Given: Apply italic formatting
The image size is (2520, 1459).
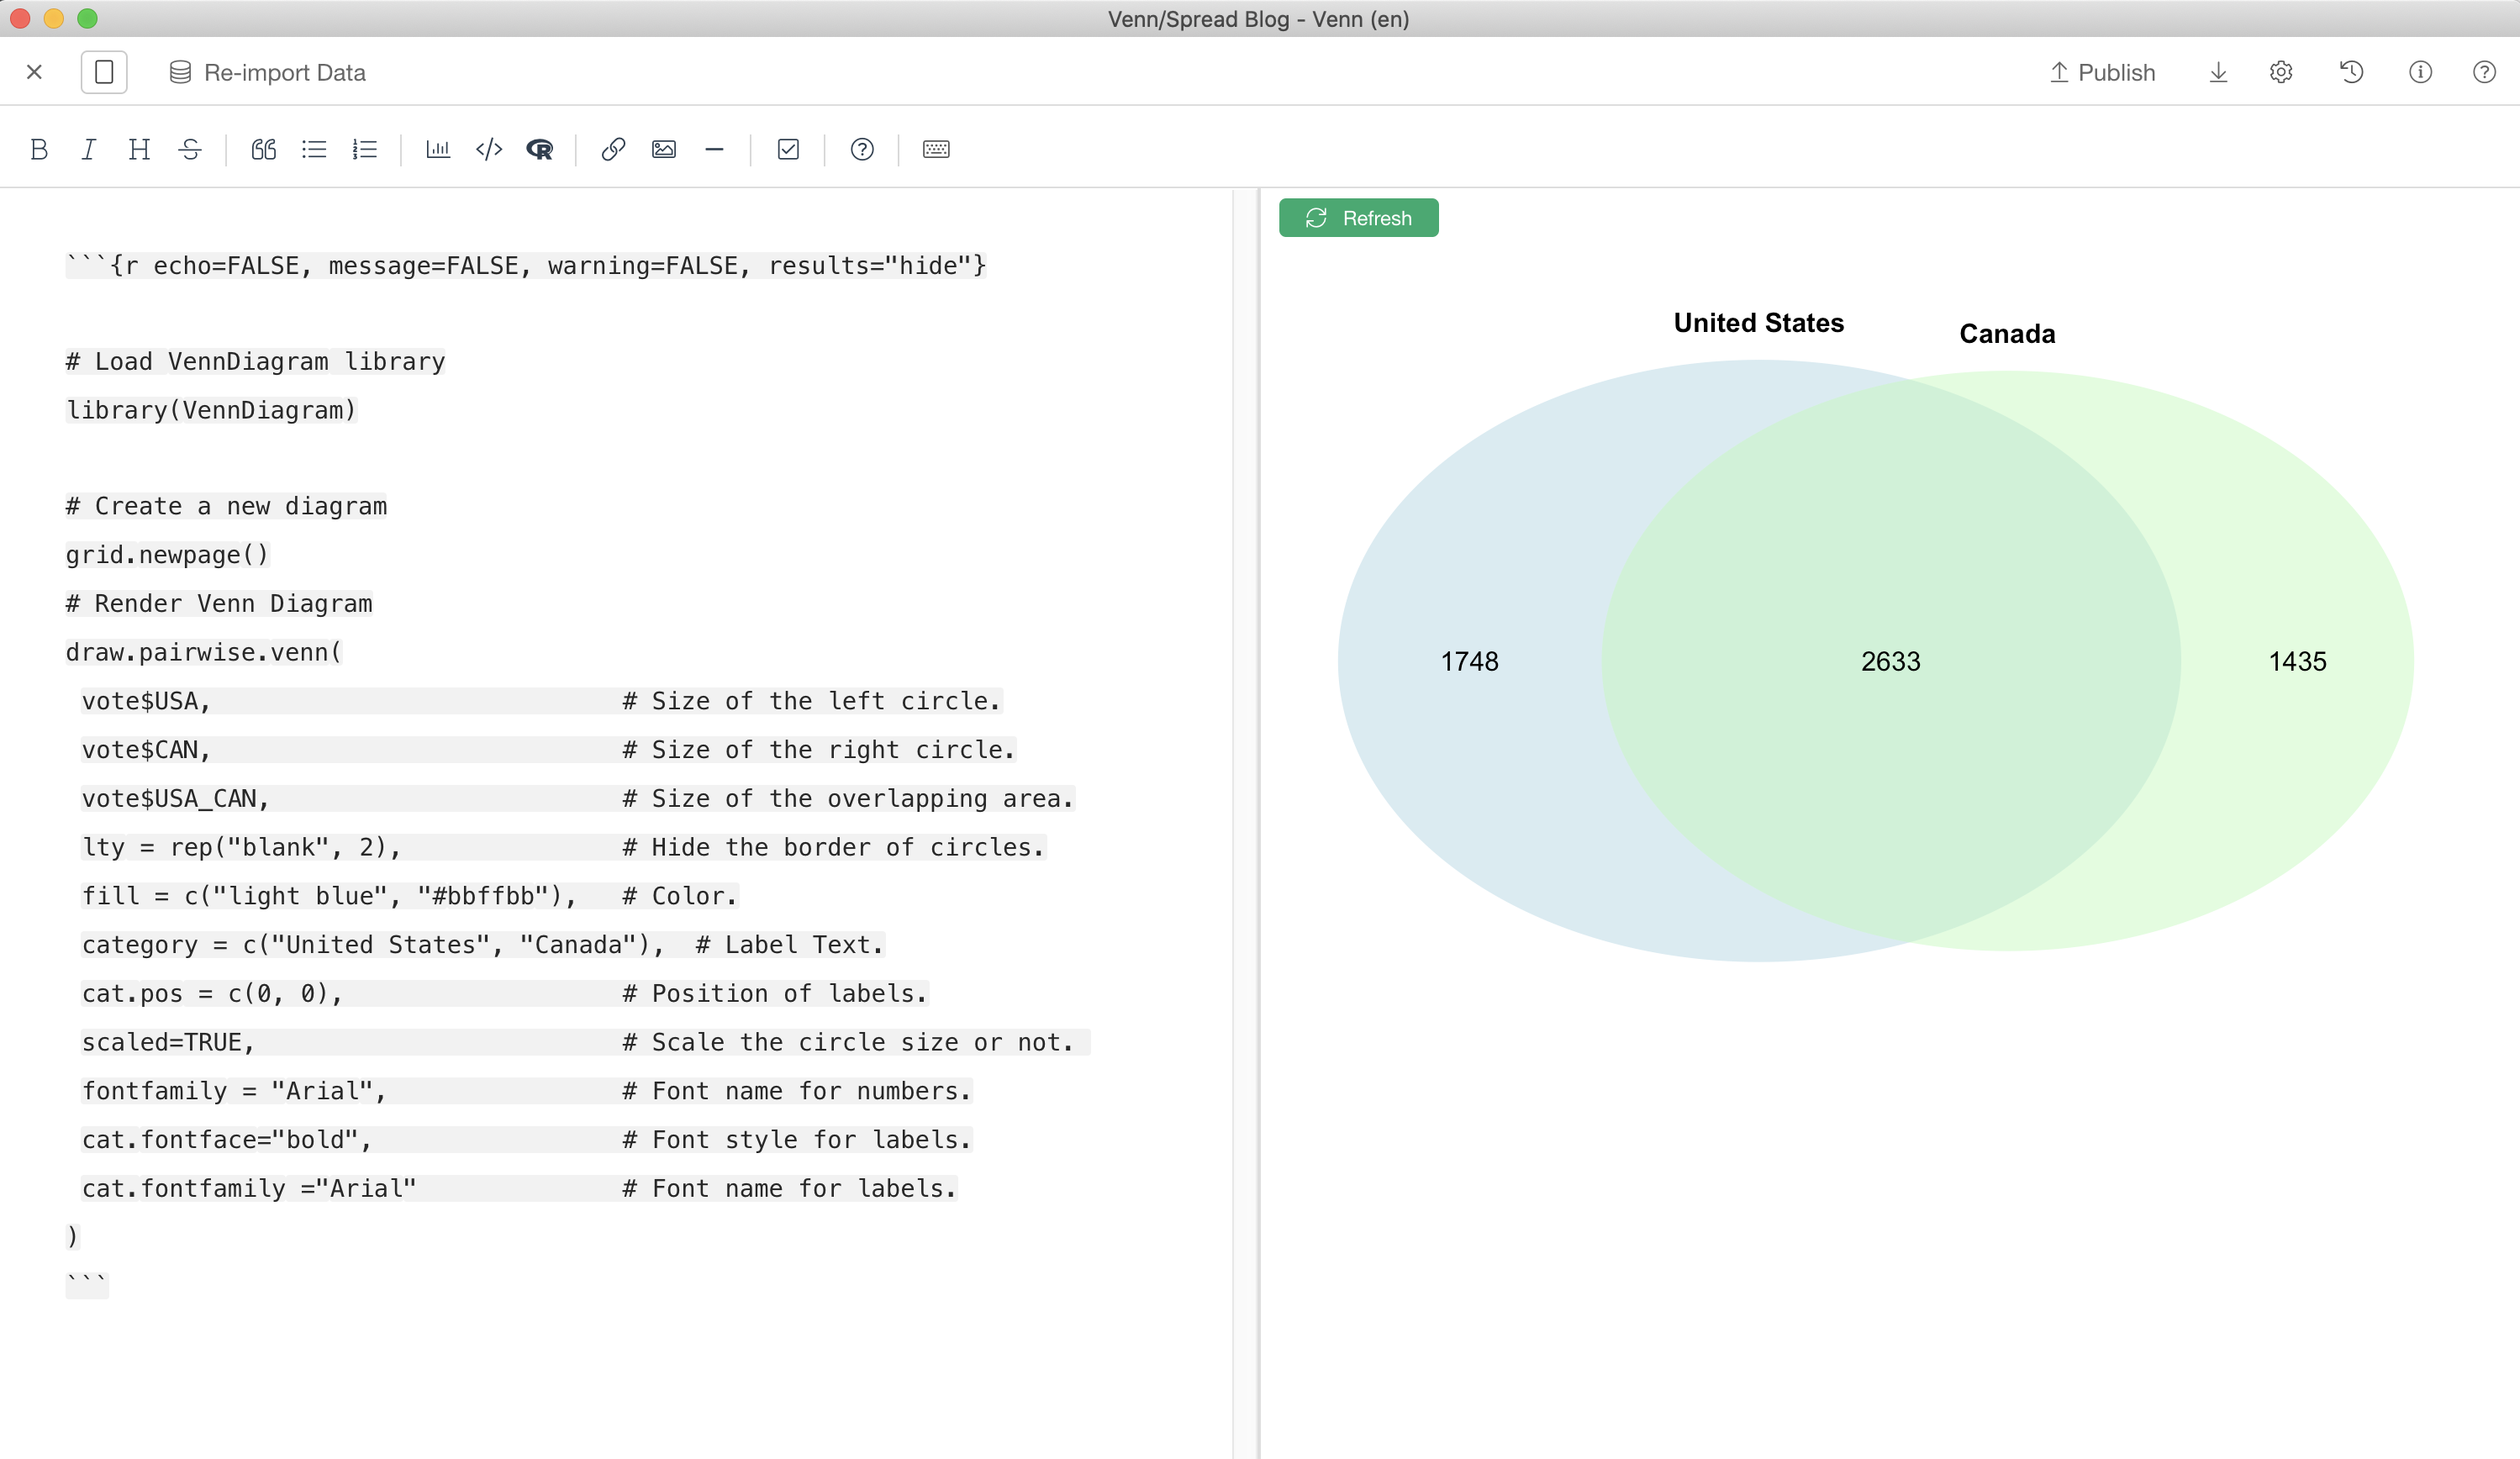Looking at the screenshot, I should tap(89, 149).
